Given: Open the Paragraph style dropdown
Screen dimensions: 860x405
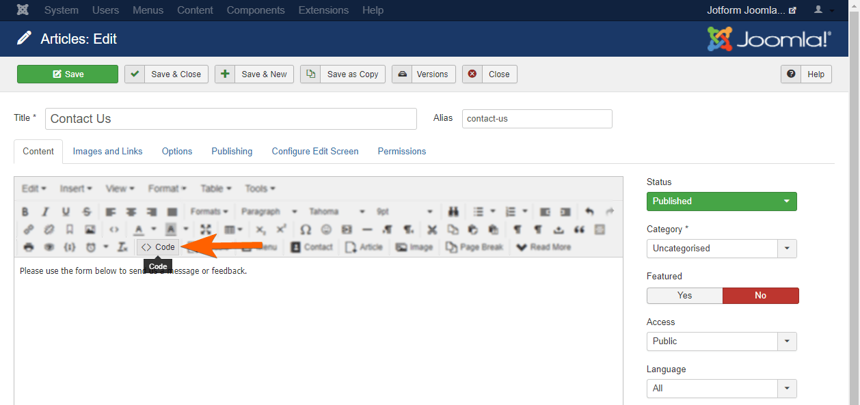Looking at the screenshot, I should click(270, 211).
